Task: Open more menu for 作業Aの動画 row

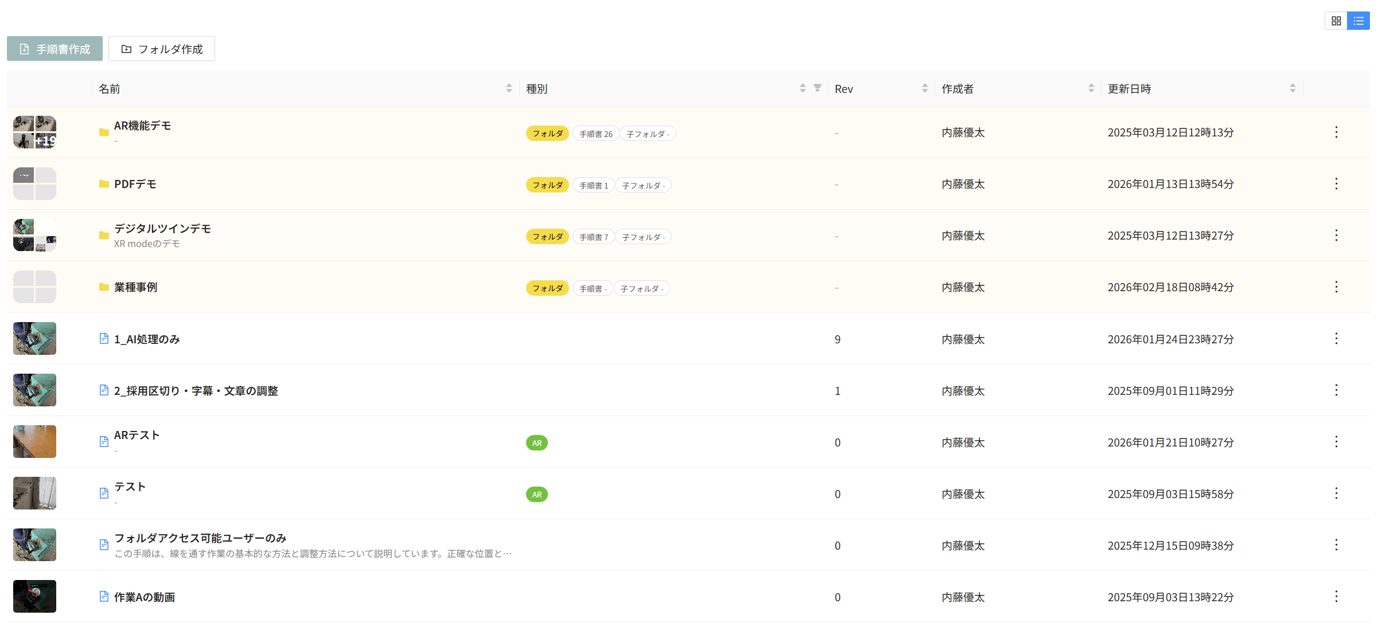Action: pyautogui.click(x=1336, y=597)
